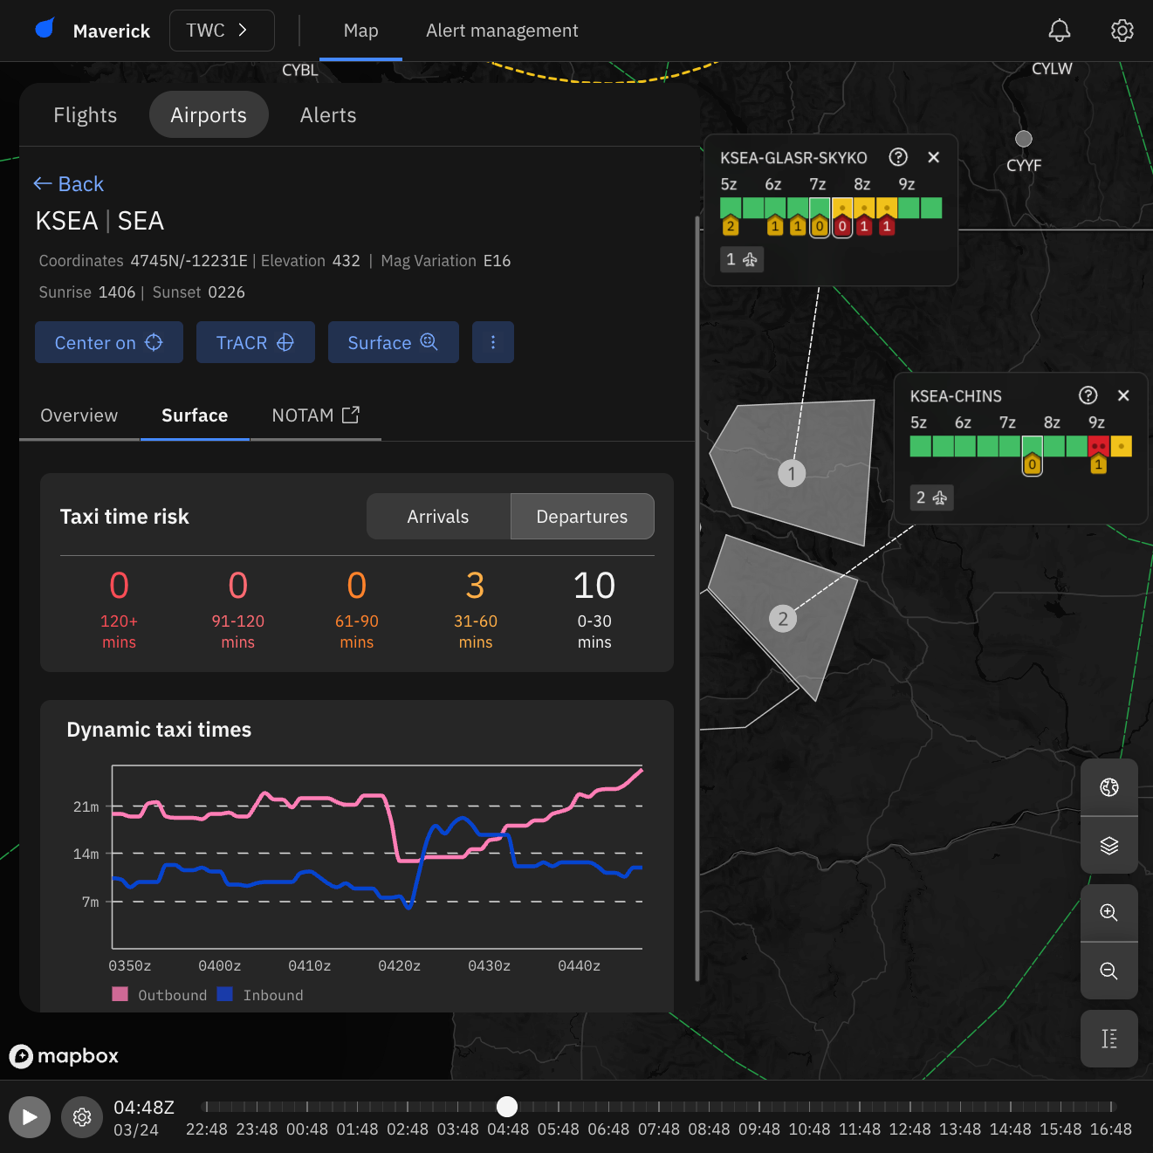Zoom out on the map

1108,971
